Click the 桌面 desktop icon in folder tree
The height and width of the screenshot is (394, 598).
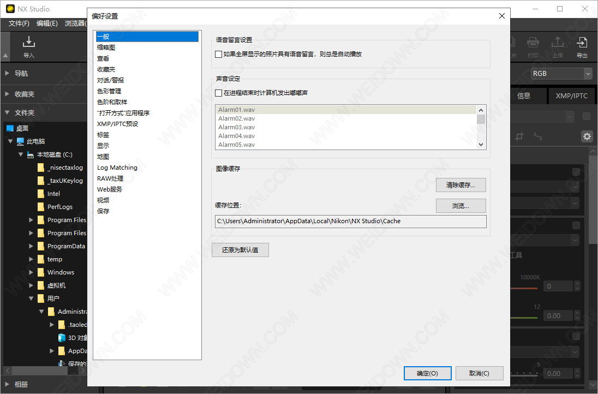click(10, 128)
